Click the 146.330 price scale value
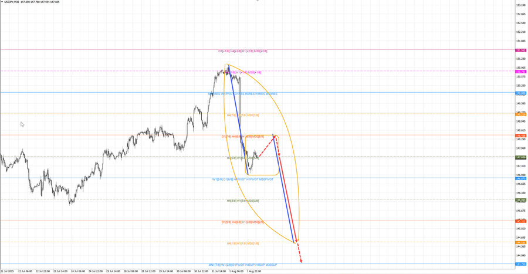The width and height of the screenshot is (528, 274). (x=521, y=193)
